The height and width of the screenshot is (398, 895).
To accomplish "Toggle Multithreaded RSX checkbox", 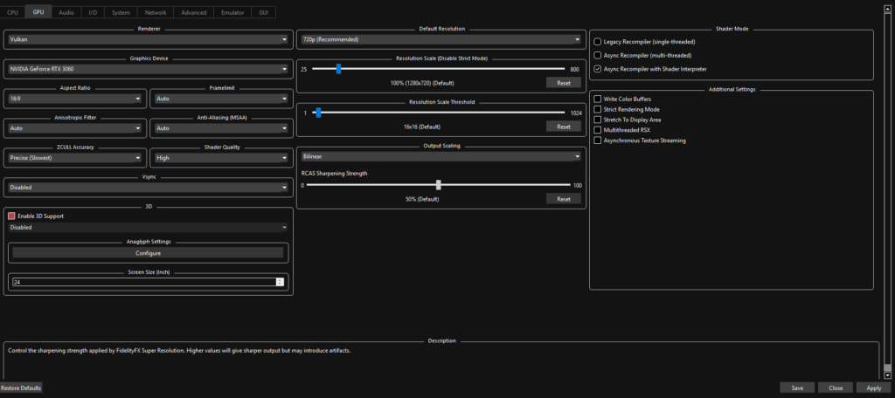I will coord(598,130).
